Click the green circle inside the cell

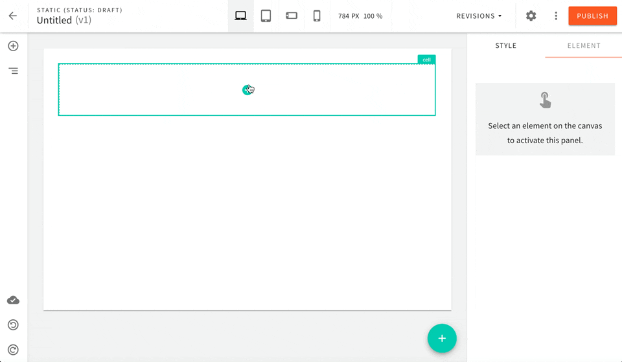tap(246, 90)
